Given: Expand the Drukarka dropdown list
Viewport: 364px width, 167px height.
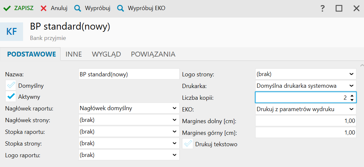Looking at the screenshot, I should click(305, 85).
